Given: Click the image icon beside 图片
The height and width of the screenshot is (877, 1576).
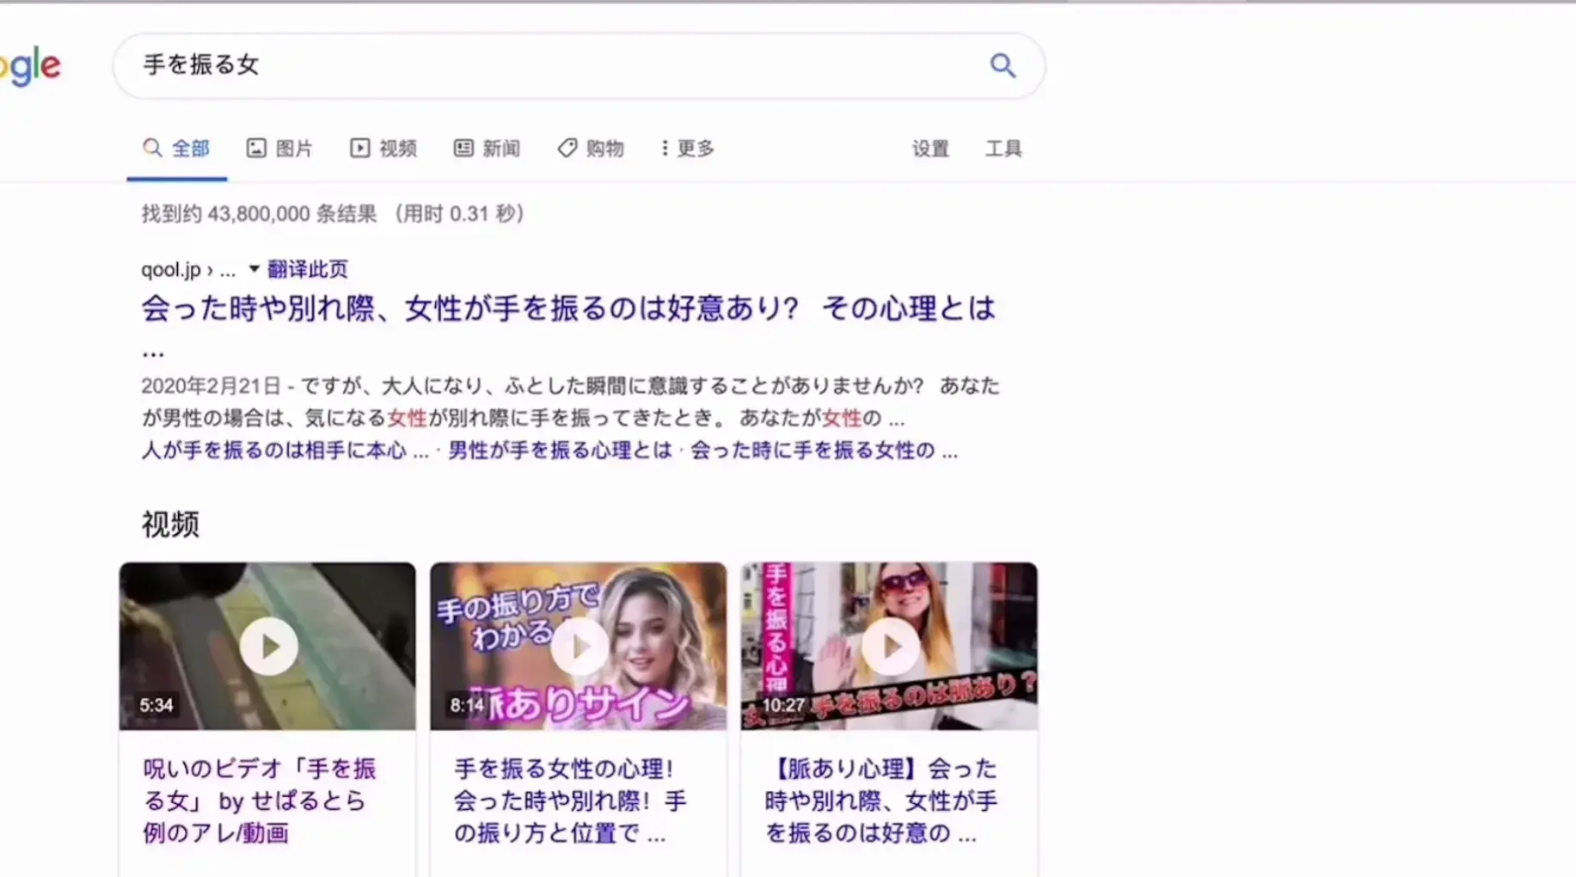Looking at the screenshot, I should coord(256,148).
